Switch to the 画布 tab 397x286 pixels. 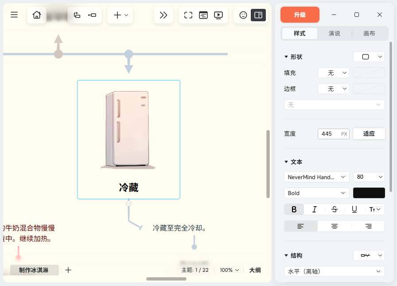369,33
